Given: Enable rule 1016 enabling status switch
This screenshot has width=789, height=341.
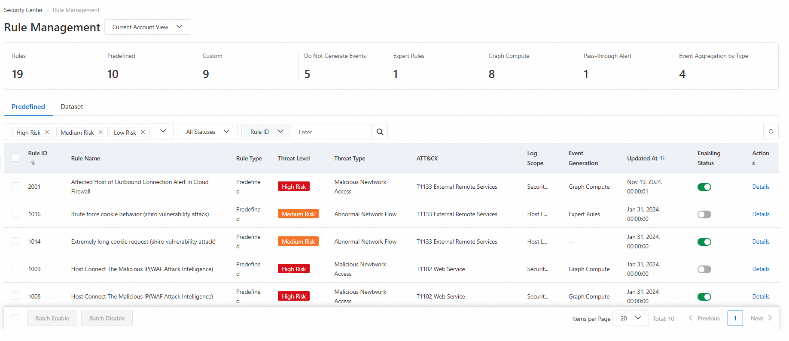Looking at the screenshot, I should click(704, 214).
